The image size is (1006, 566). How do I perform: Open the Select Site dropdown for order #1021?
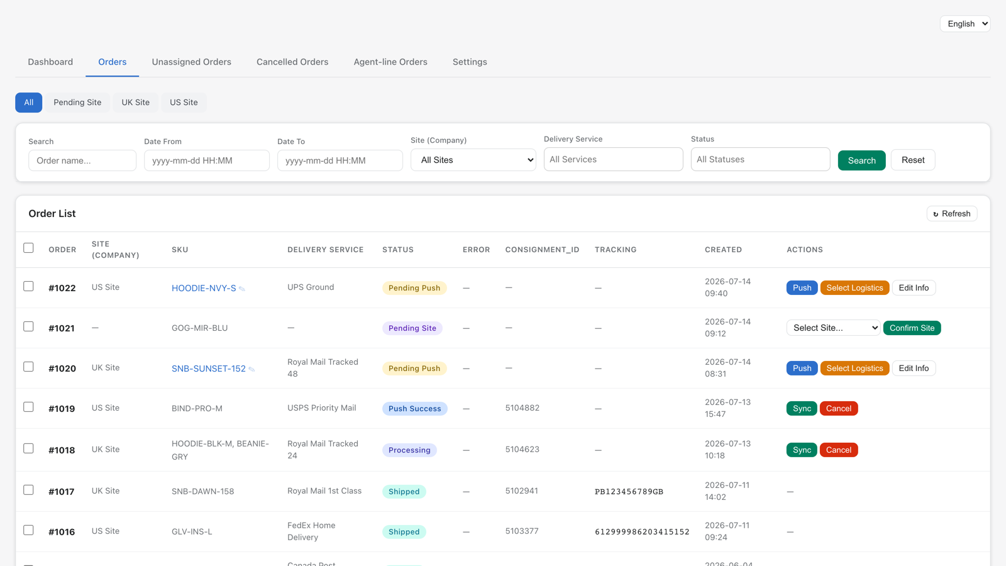point(833,328)
